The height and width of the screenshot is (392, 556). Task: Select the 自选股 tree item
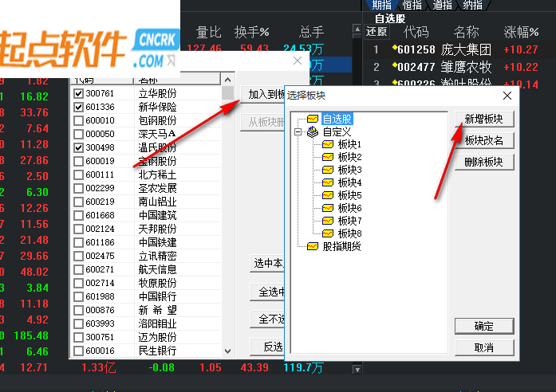(x=337, y=119)
